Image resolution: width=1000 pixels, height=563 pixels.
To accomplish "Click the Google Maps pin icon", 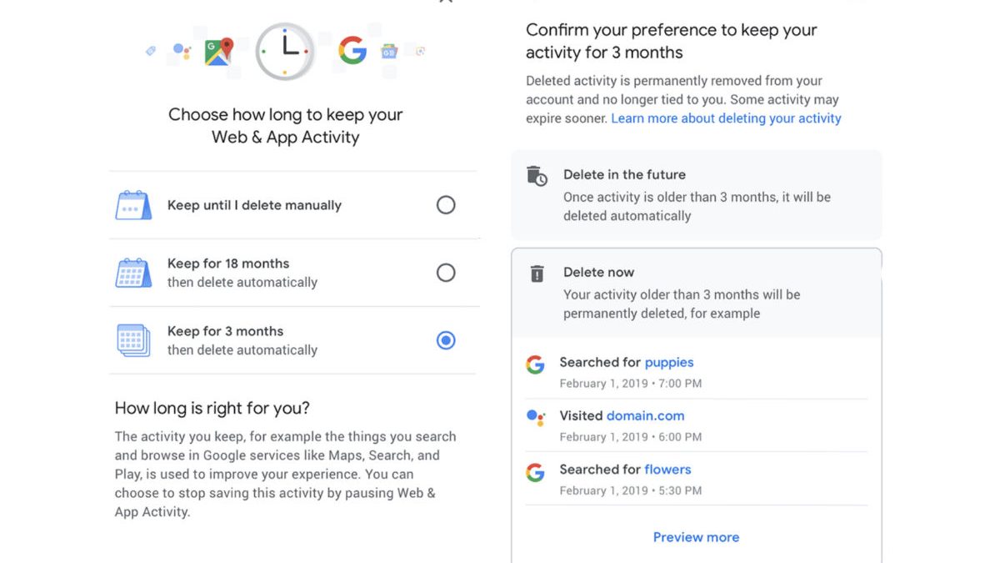I will 219,52.
